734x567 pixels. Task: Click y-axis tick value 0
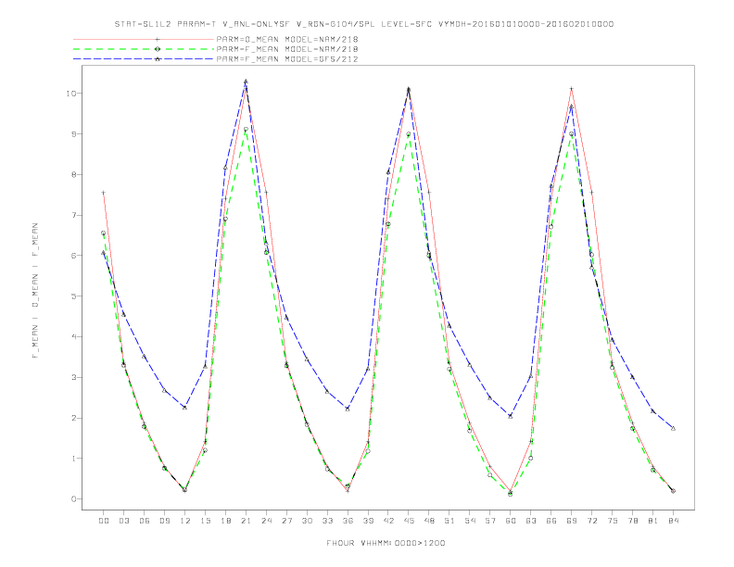[73, 498]
